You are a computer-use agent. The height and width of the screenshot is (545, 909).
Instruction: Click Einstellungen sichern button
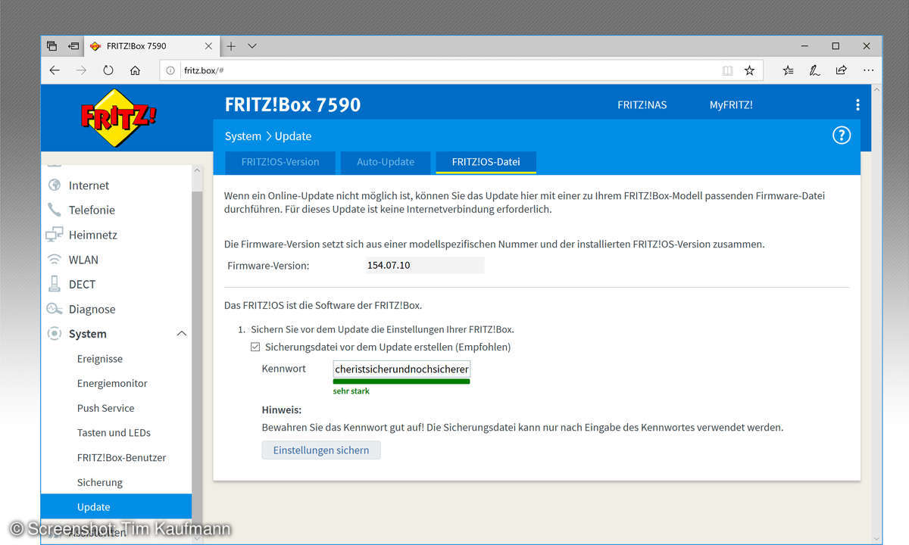(321, 450)
